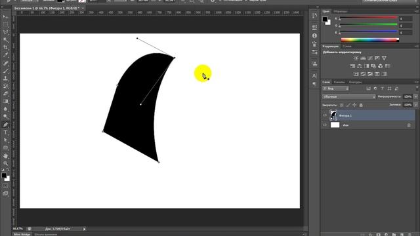The image size is (420, 236).
Task: Add a Threshold adjustment
Action: [x=370, y=74]
